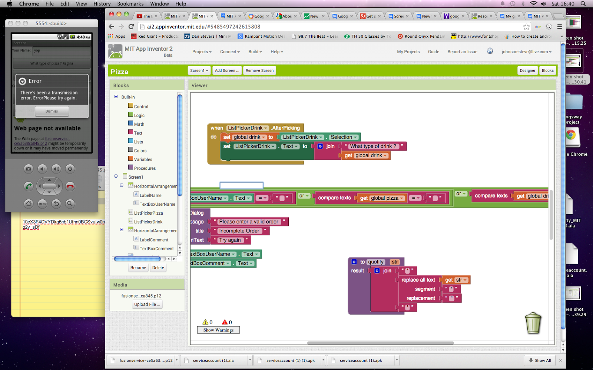This screenshot has height=370, width=593.
Task: Click the emulator volume up button
Action: [56, 169]
